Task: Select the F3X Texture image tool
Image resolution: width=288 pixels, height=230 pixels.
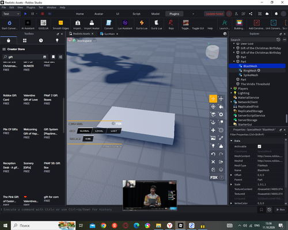Action: [213, 138]
